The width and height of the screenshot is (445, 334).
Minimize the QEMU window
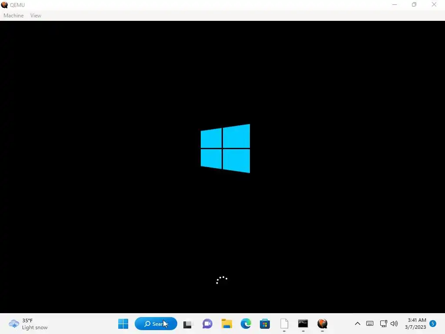[395, 4]
